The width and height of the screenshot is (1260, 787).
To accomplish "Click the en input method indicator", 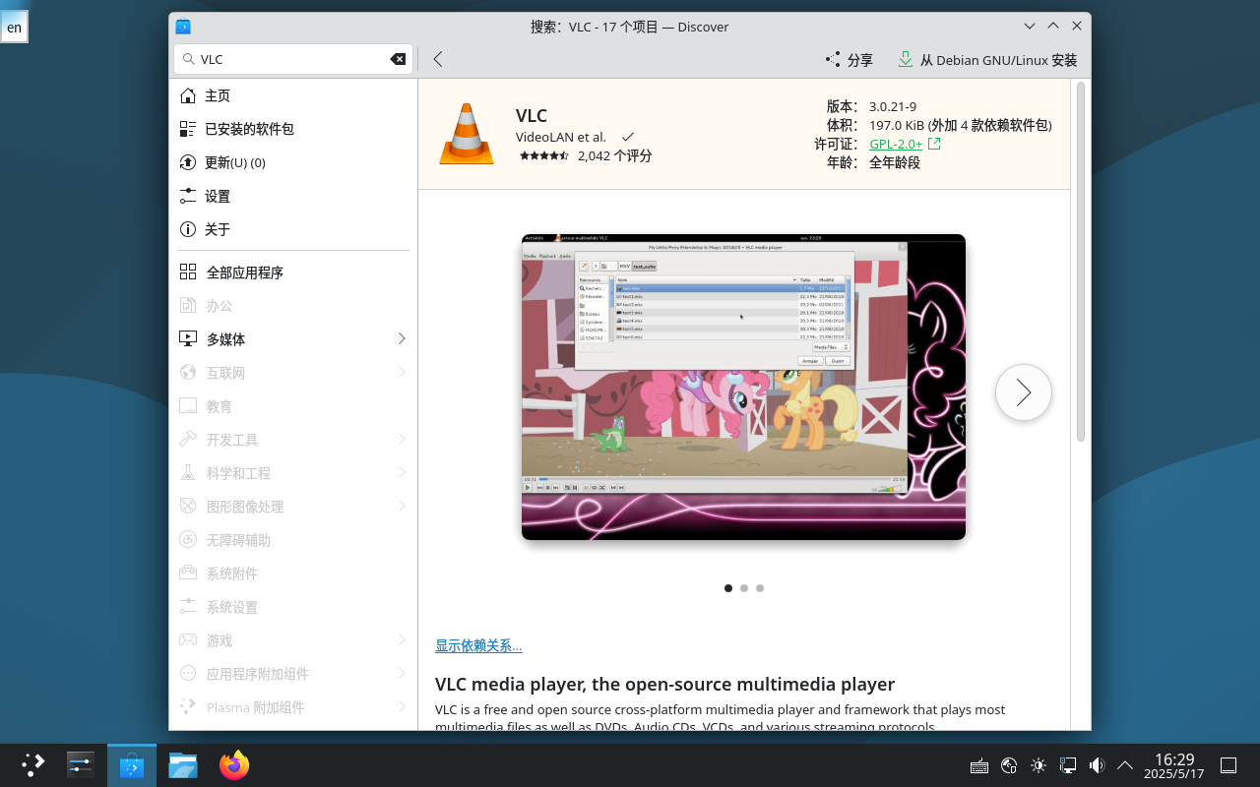I will pyautogui.click(x=14, y=28).
